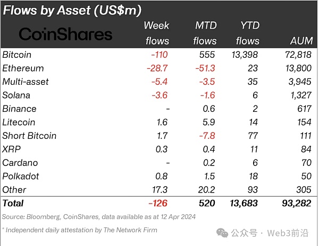Viewport: 319px width, 246px height.
Task: Select the Polkadot row label
Action: (x=21, y=176)
